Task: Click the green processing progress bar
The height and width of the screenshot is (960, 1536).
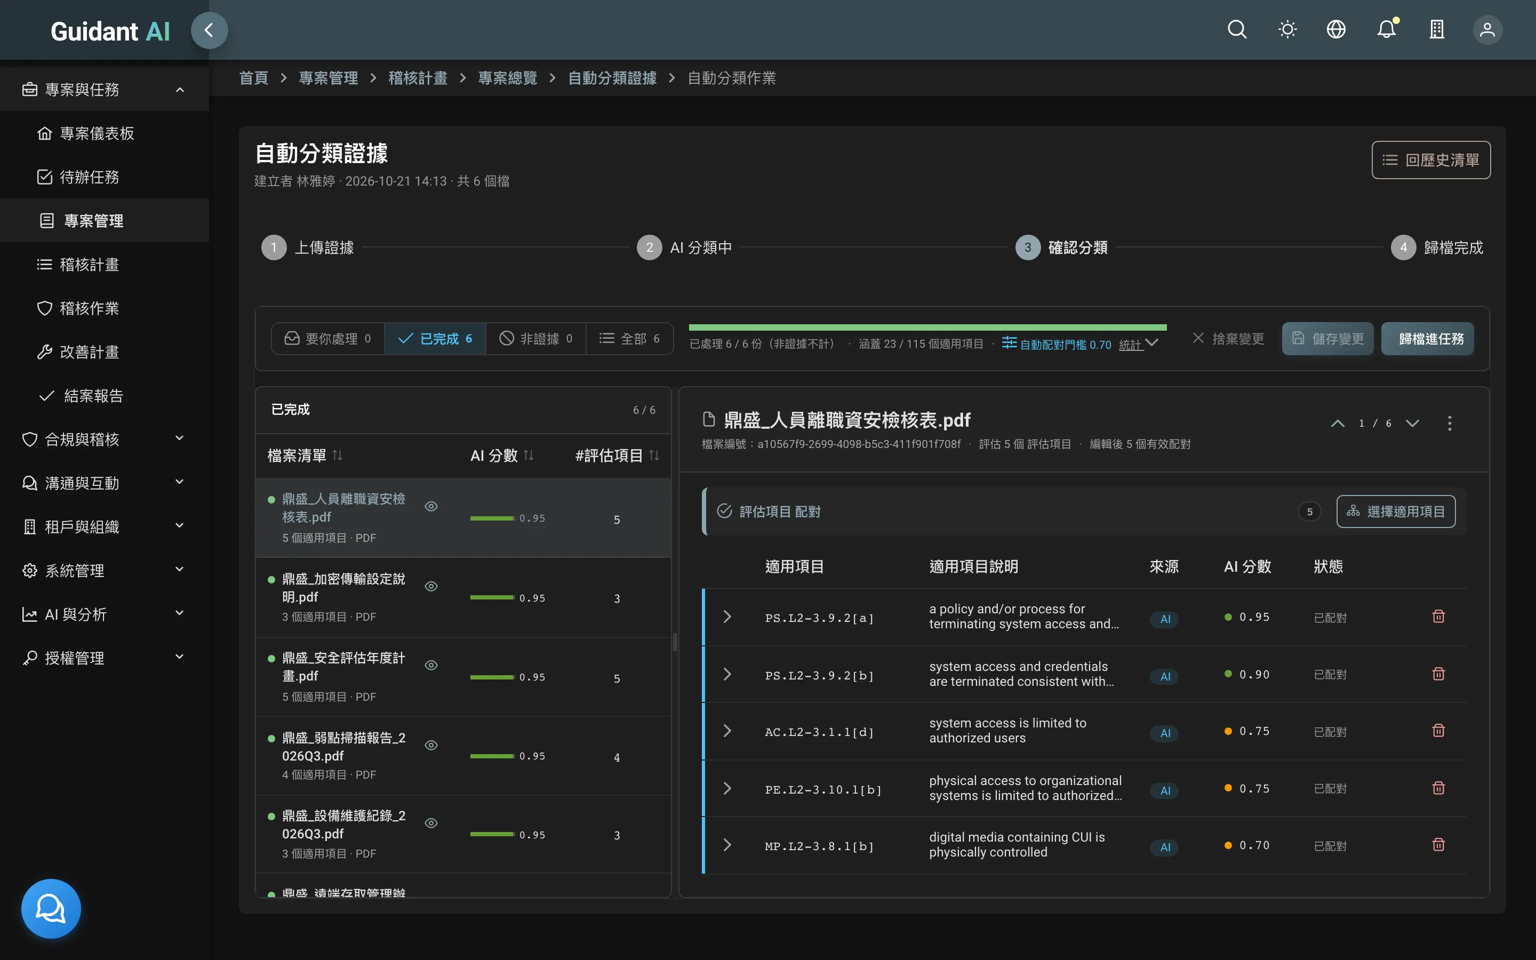Action: [927, 327]
